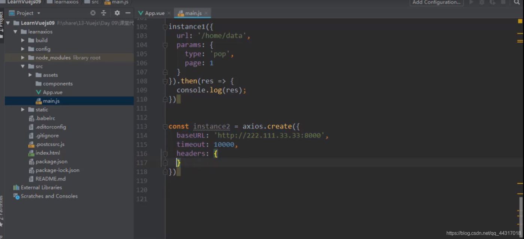524x239 pixels.
Task: Click the Run triangle icon in toolbar
Action: click(471, 2)
